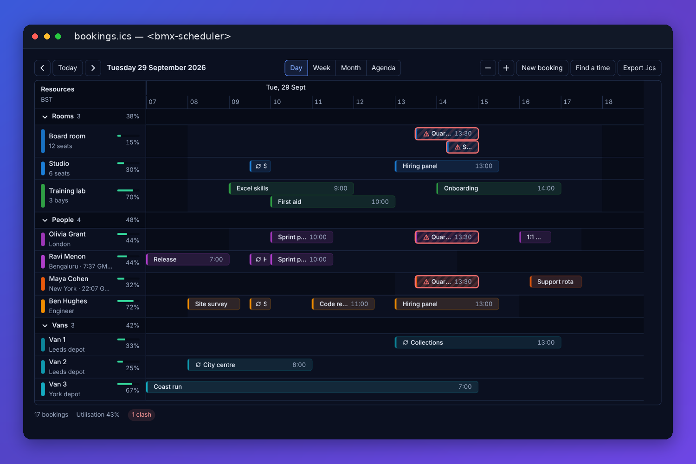Click Ben Hughes 72% utilisation bar
Viewport: 696px width, 464px height.
coord(128,301)
